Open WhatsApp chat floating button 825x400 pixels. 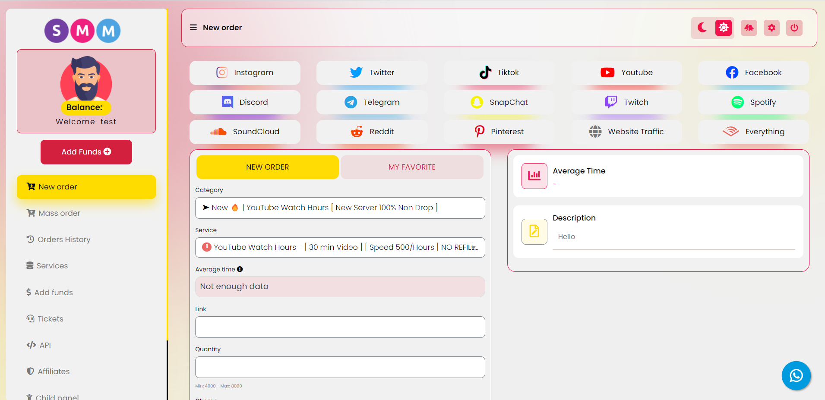[x=796, y=375]
